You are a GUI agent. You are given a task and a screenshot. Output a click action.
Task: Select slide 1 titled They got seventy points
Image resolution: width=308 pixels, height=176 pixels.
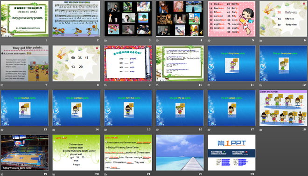[x=25, y=19]
